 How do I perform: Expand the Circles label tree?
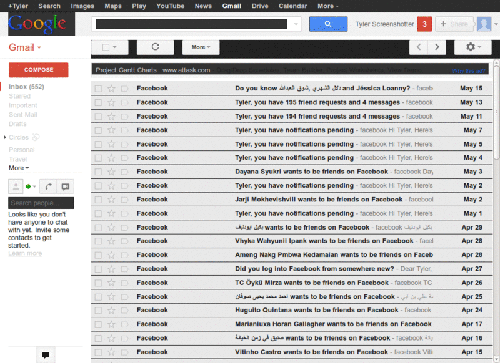point(5,137)
